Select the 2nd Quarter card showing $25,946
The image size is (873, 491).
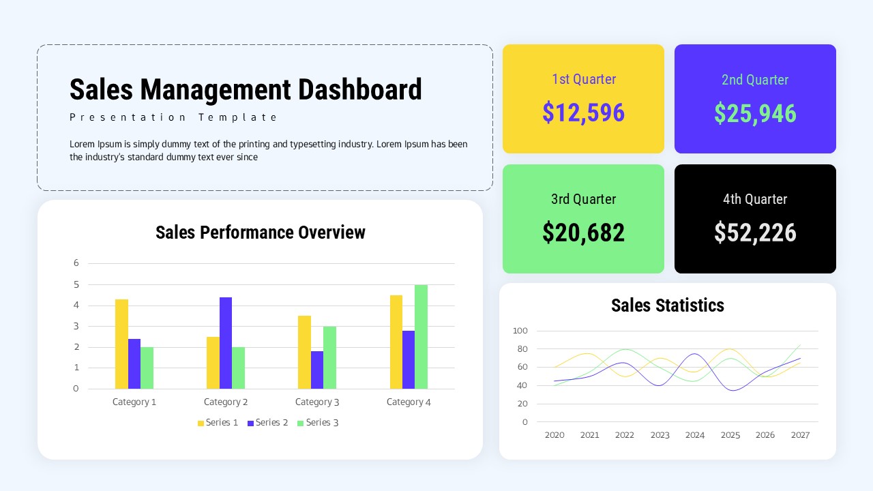pos(755,98)
